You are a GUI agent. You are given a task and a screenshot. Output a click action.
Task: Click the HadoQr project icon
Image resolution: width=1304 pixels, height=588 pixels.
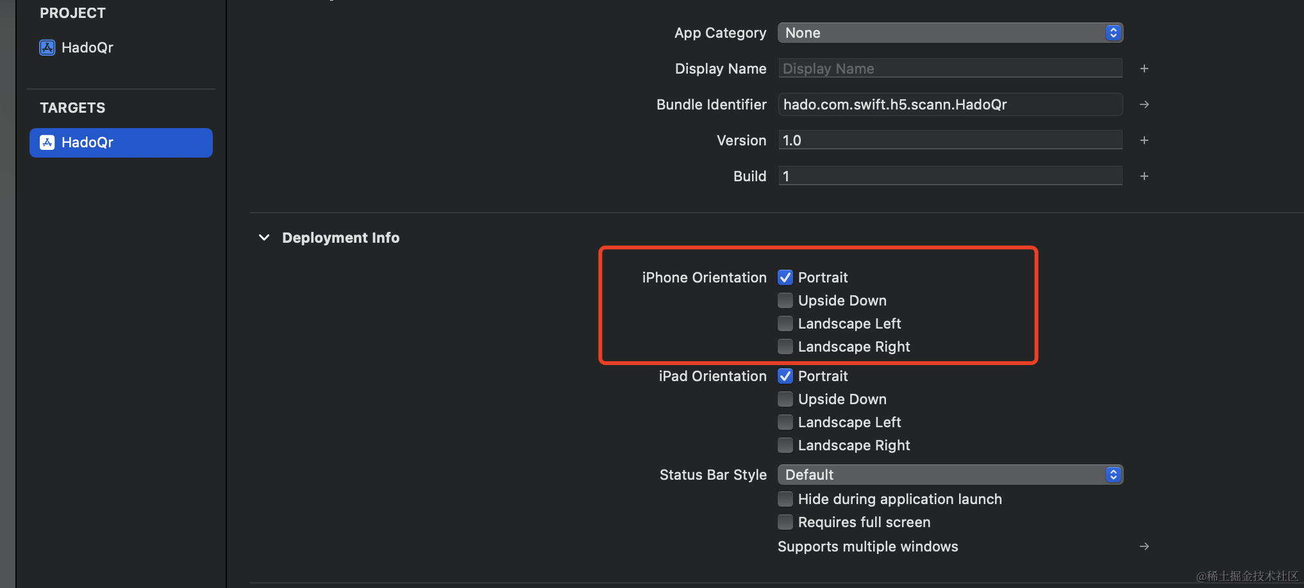(47, 47)
